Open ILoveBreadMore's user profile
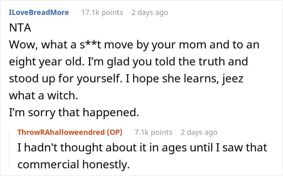The image size is (283, 176). pyautogui.click(x=38, y=13)
